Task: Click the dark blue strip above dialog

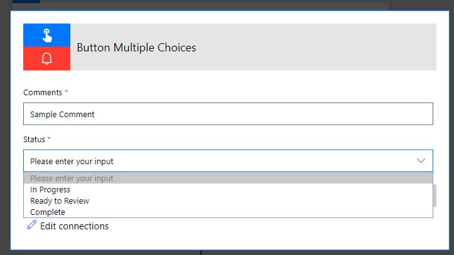Action: pyautogui.click(x=26, y=1)
